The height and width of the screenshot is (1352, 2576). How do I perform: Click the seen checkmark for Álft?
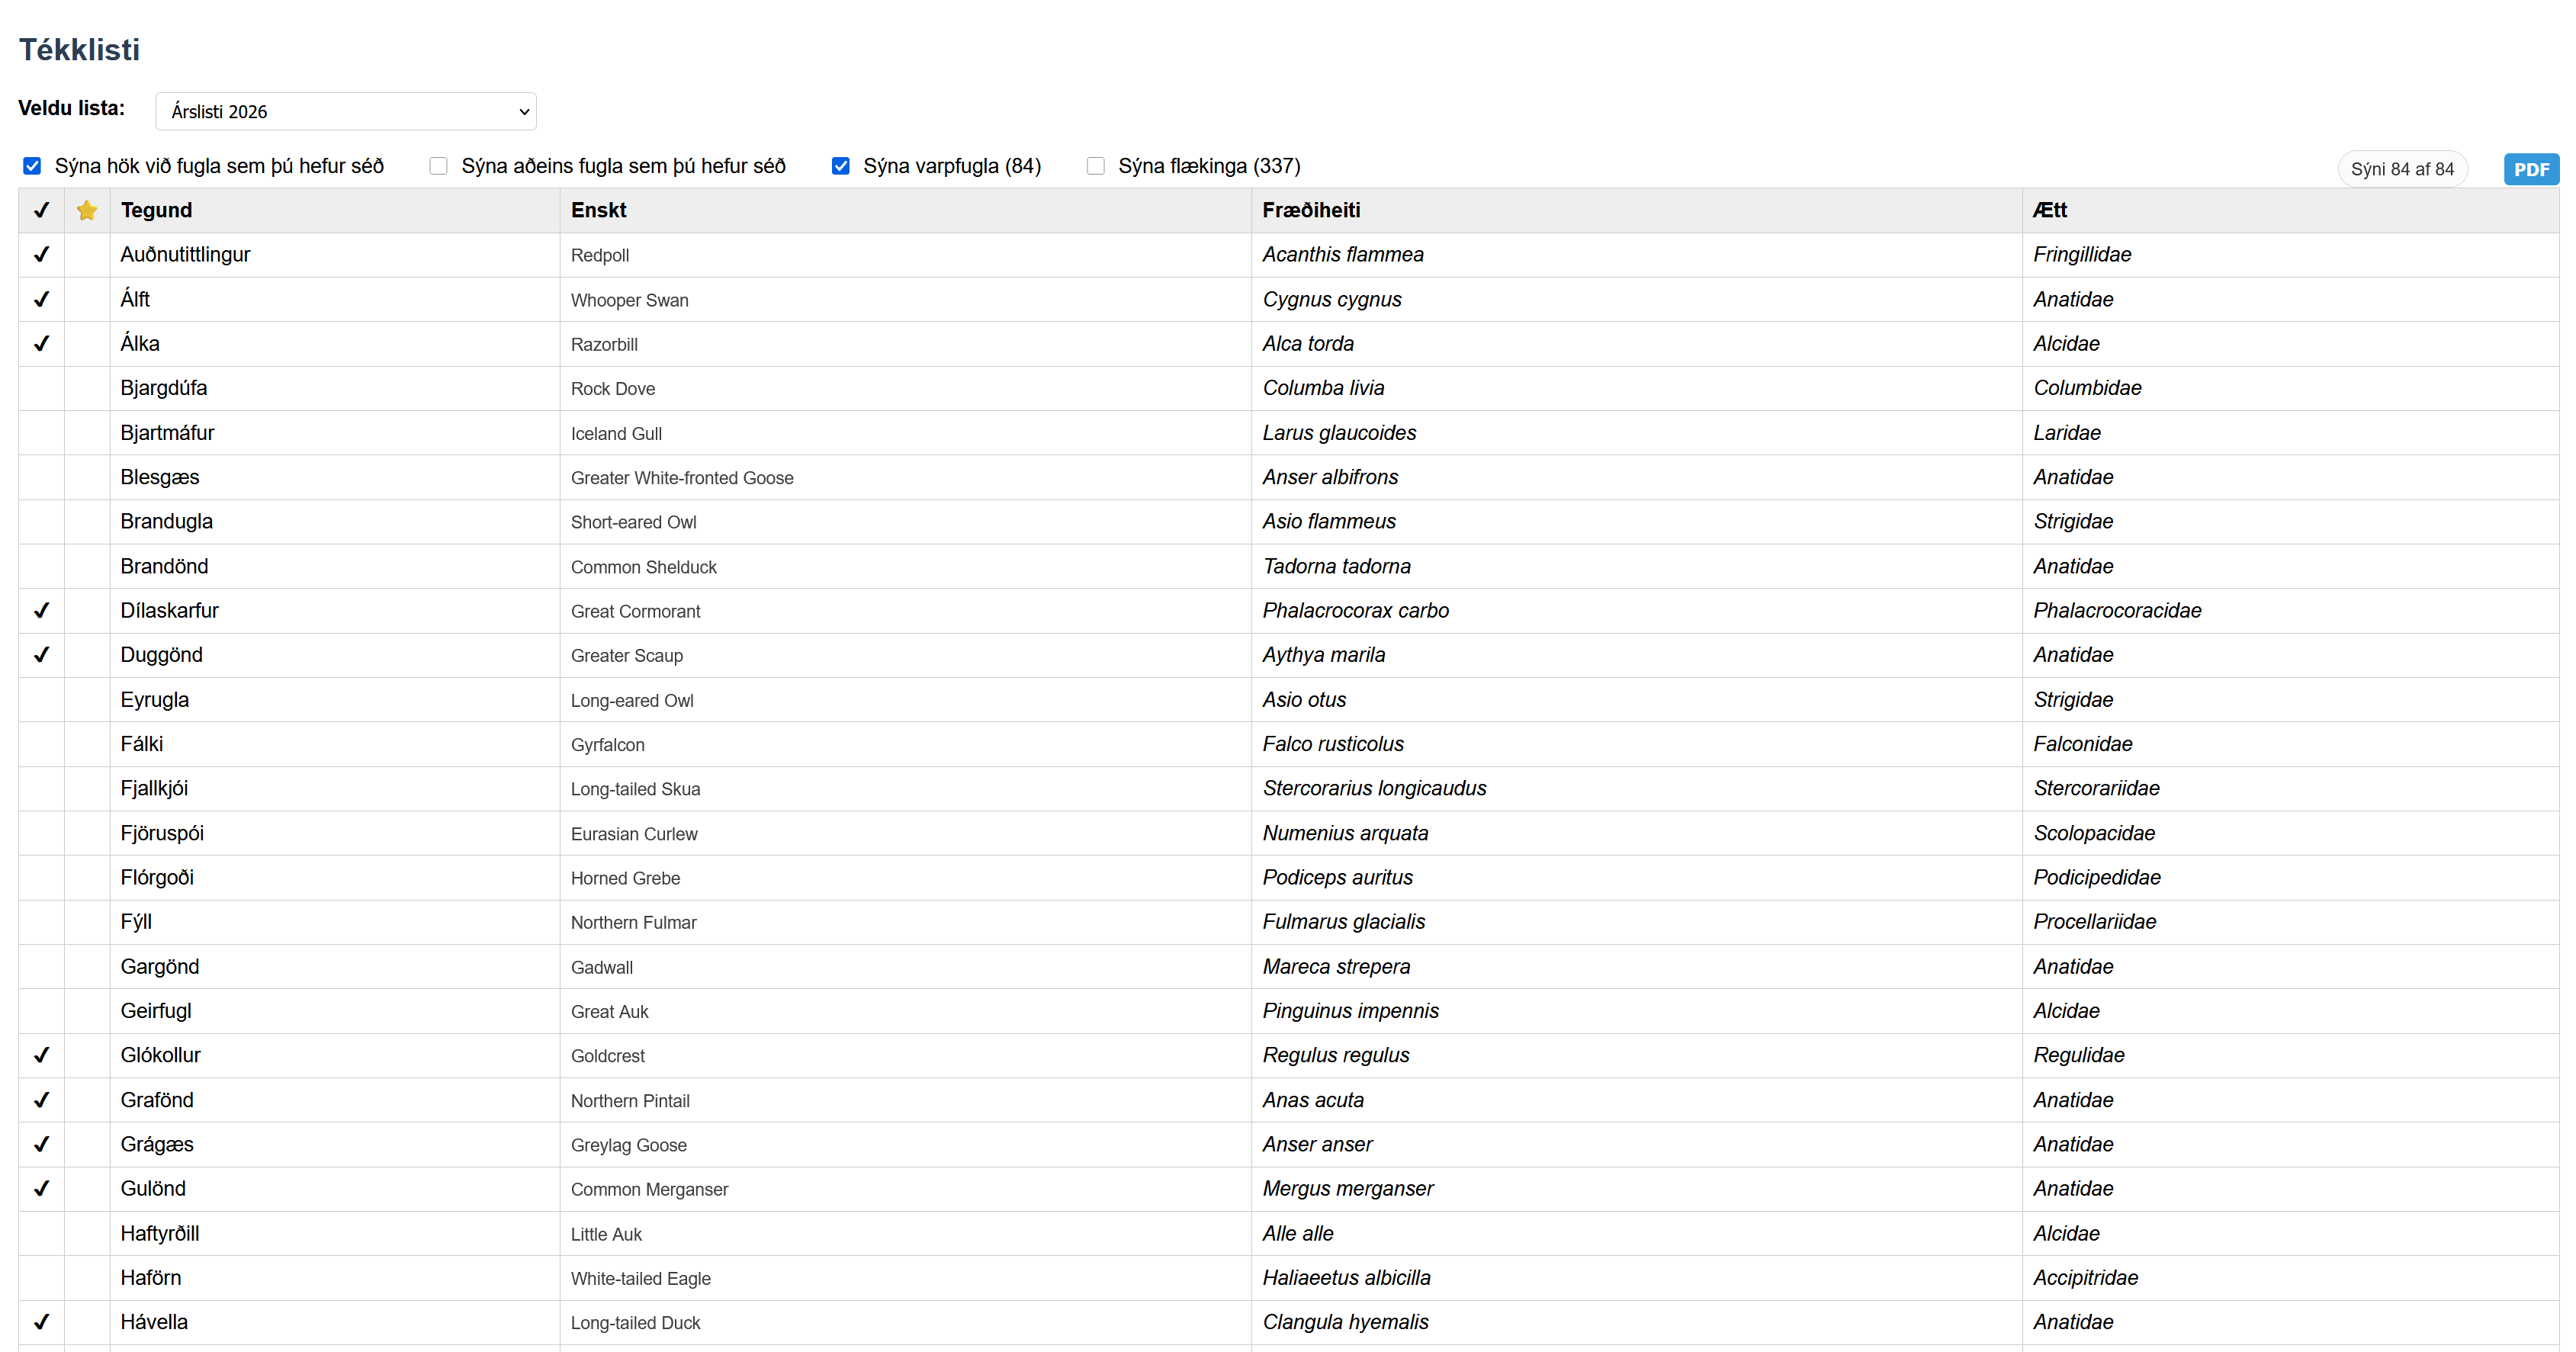[x=41, y=299]
